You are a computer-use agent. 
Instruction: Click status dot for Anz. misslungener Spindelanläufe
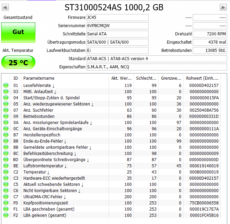coord(6,122)
